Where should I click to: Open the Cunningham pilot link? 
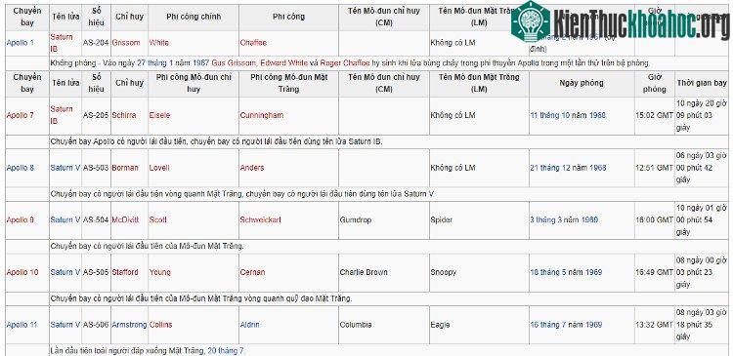(x=262, y=115)
